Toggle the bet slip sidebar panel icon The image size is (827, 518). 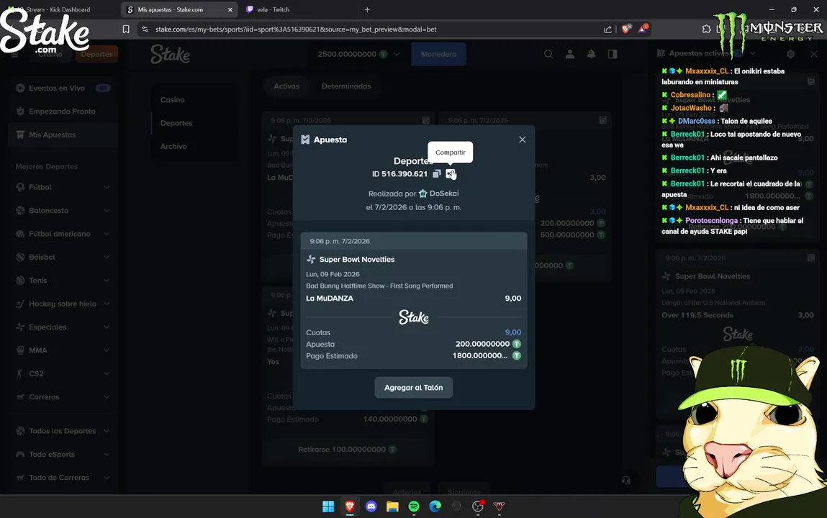click(x=613, y=54)
